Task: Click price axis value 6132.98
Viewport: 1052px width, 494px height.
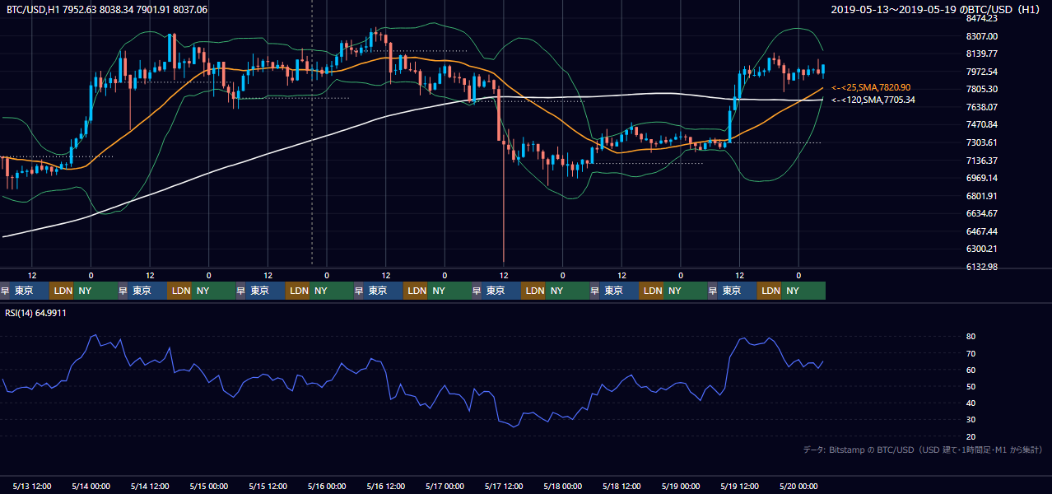Action: pos(983,267)
